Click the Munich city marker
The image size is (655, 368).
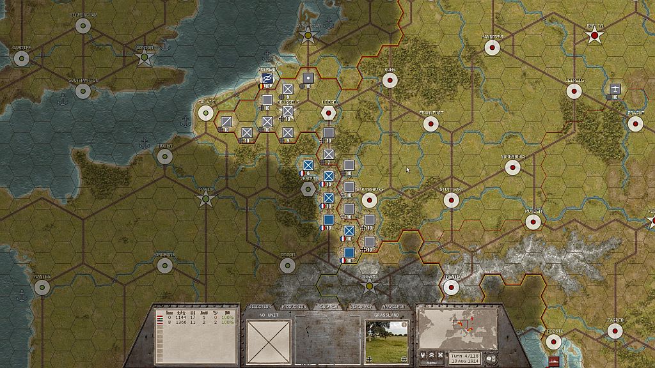click(x=533, y=222)
